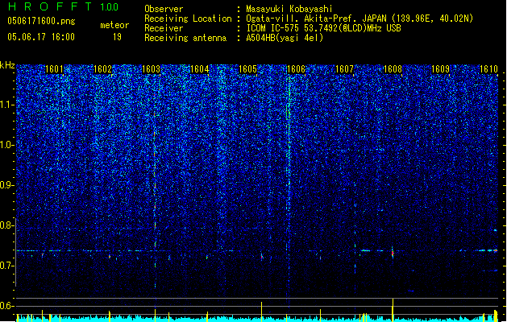Click the 1601 time marker
The image size is (507, 322).
coord(54,69)
